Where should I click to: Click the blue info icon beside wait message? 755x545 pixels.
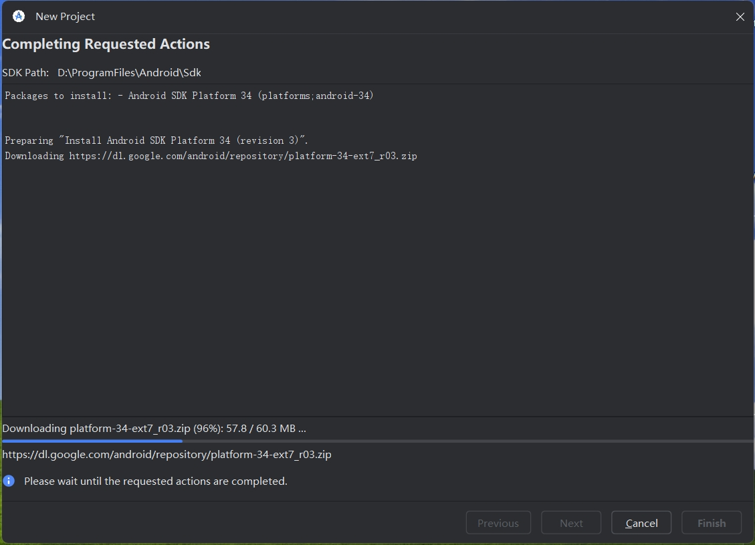[9, 481]
